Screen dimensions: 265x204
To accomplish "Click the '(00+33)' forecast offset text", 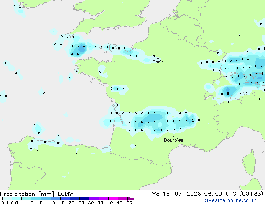I will point(252,194).
